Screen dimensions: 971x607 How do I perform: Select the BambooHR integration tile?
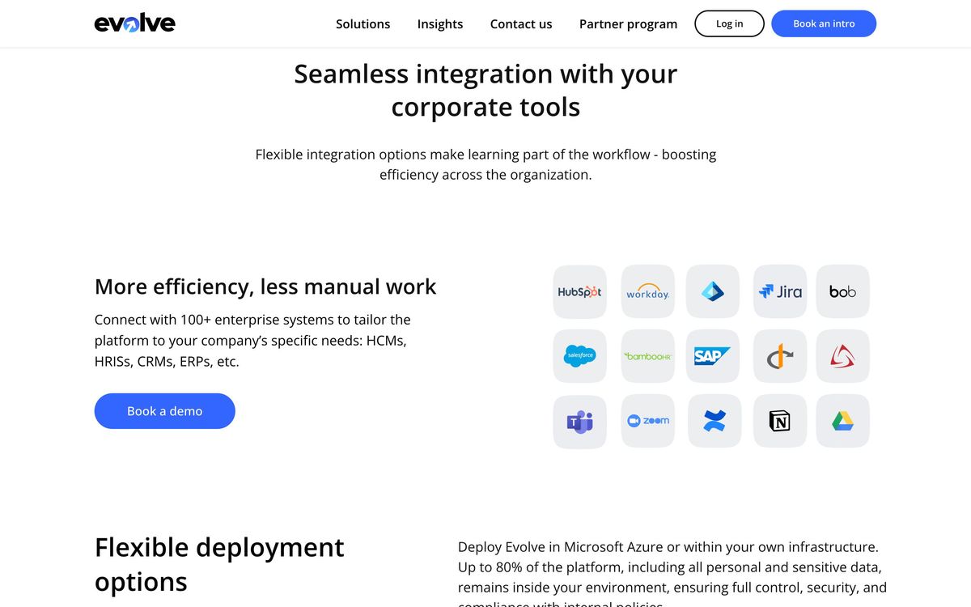click(647, 356)
